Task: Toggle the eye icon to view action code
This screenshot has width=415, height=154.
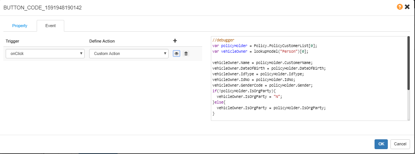Action: click(177, 53)
